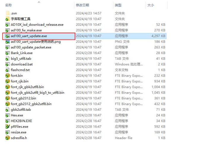Select file name ad100_uart_update使用说明.png

[x=36, y=42]
